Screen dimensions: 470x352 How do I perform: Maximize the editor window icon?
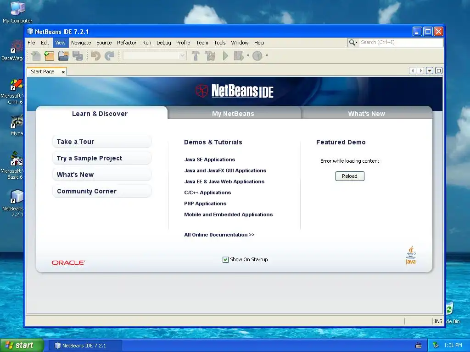438,71
